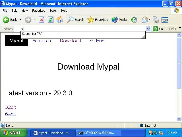This screenshot has width=182, height=137.
Task: Open the Media pane button
Action: click(119, 20)
